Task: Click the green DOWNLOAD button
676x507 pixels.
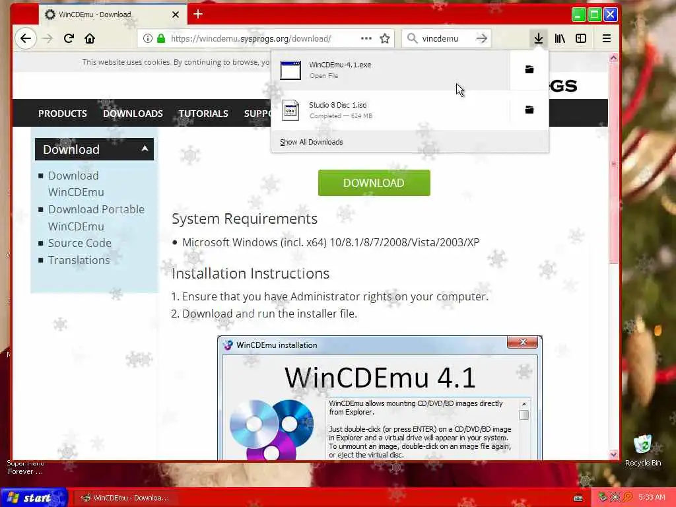Action: 374,183
